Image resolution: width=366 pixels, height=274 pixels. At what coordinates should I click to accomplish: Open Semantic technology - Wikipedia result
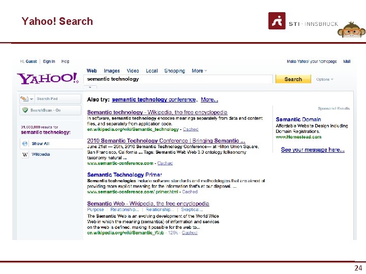pyautogui.click(x=157, y=112)
